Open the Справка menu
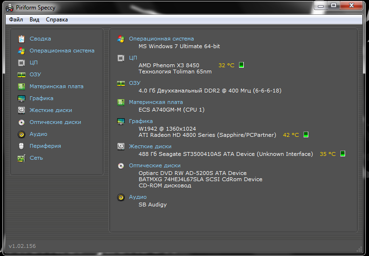Image resolution: width=369 pixels, height=256 pixels. (x=57, y=20)
